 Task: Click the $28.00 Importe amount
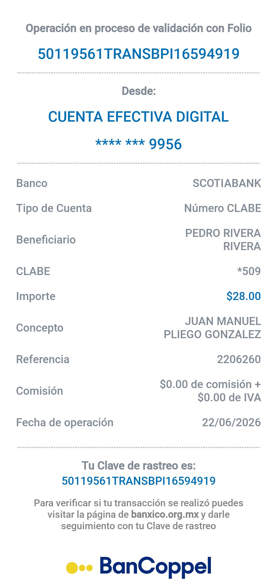[244, 296]
